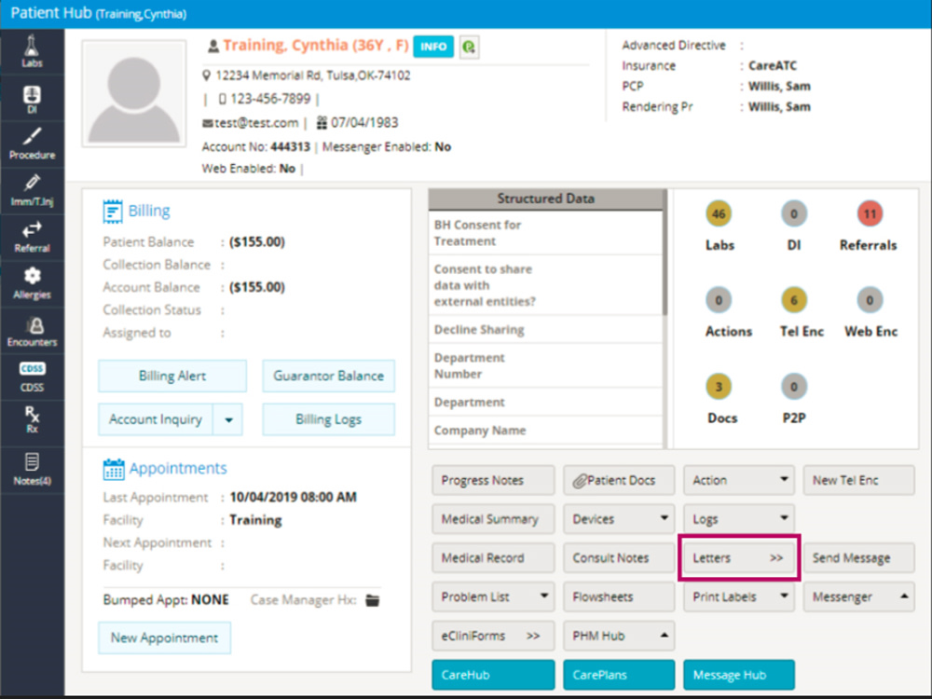Screen dimensions: 932x699
Task: Click the Billing Alert button
Action: coord(172,376)
